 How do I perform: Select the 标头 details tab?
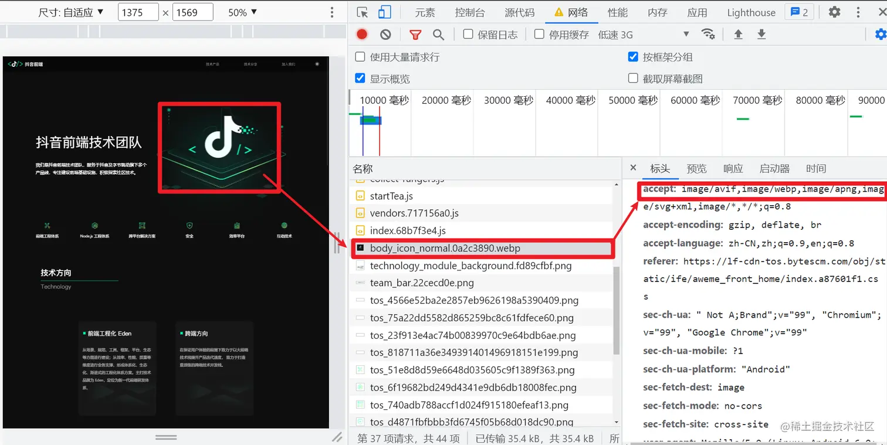[x=660, y=168]
